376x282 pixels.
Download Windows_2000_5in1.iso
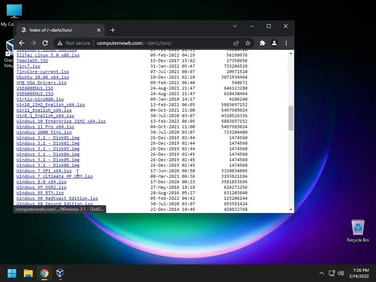pos(44,132)
